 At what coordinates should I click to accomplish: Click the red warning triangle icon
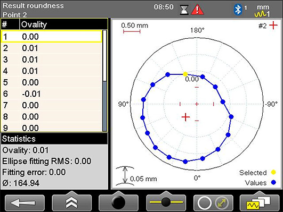point(197,10)
